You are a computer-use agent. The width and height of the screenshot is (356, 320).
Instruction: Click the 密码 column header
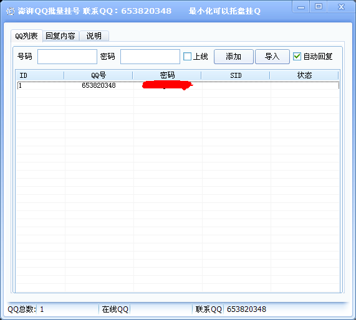[167, 75]
